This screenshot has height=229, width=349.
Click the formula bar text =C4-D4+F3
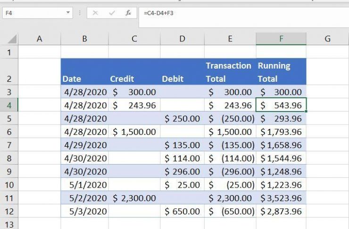pyautogui.click(x=158, y=13)
